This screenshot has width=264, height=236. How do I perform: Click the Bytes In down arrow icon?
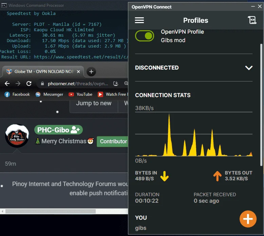[x=164, y=176]
